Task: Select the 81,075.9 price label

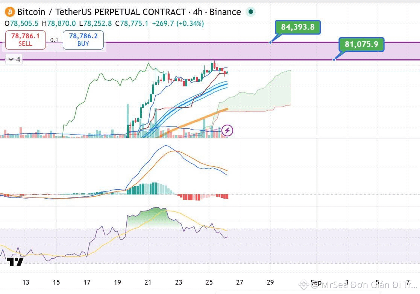Action: [x=361, y=44]
